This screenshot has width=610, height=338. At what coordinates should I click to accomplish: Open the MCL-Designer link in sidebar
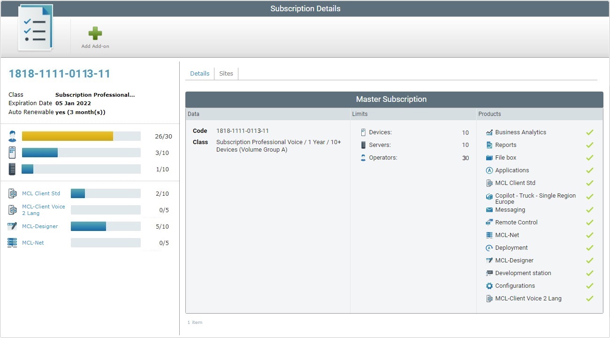40,226
